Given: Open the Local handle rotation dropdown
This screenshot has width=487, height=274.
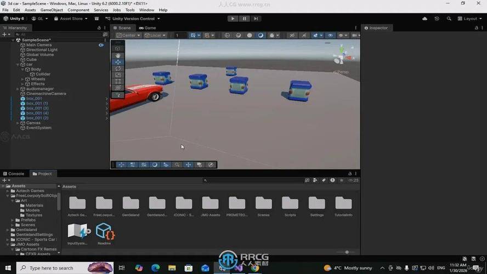Looking at the screenshot, I should (x=155, y=36).
